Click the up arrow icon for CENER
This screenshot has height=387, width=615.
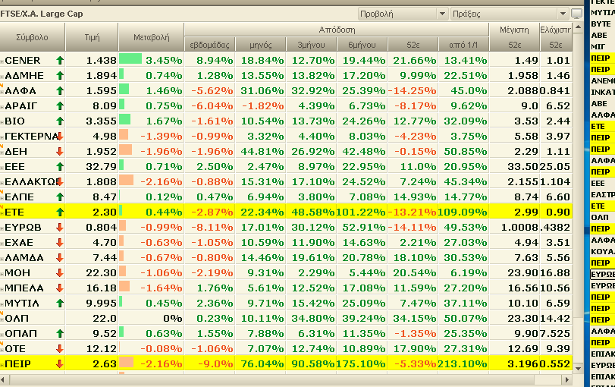60,61
